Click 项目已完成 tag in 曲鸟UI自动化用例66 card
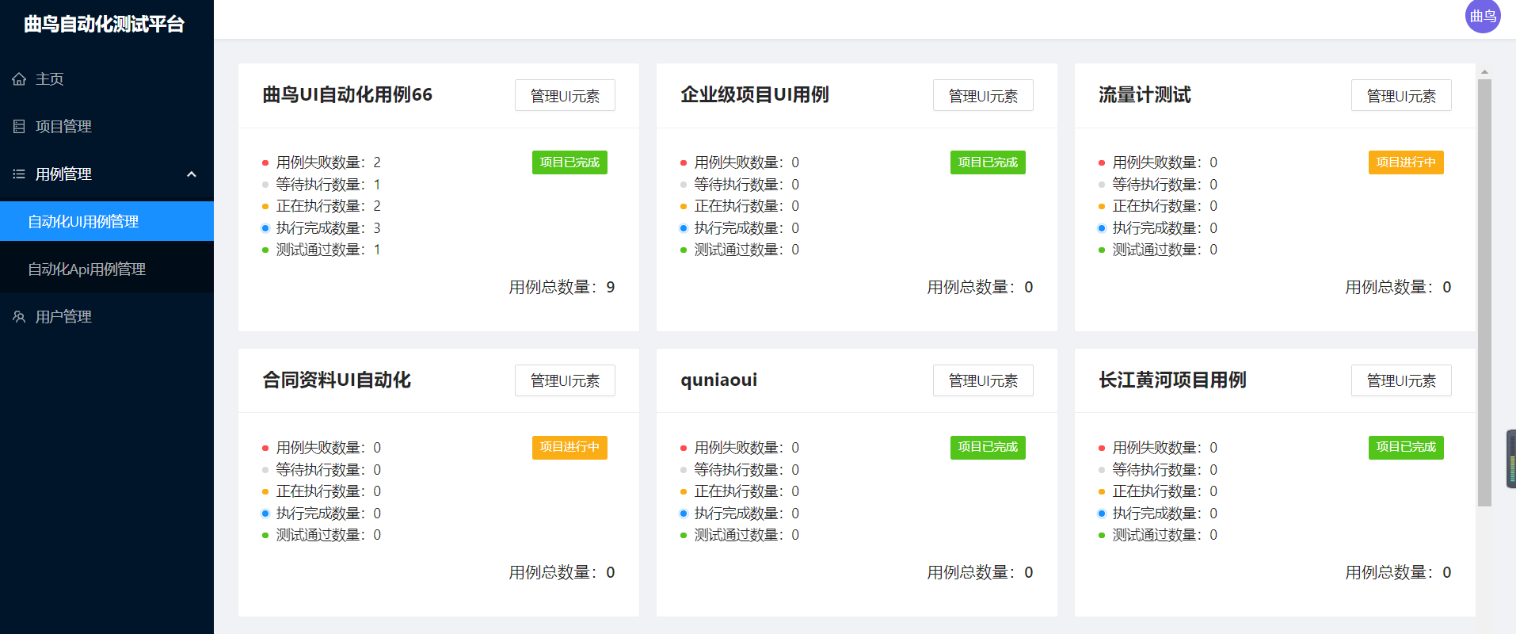Screen dimensions: 1516x634 coord(569,162)
